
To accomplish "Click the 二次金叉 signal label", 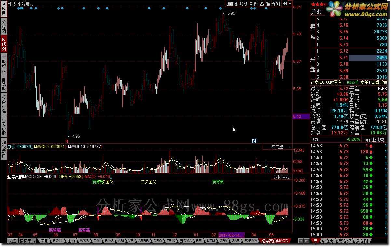I will 148,182.
